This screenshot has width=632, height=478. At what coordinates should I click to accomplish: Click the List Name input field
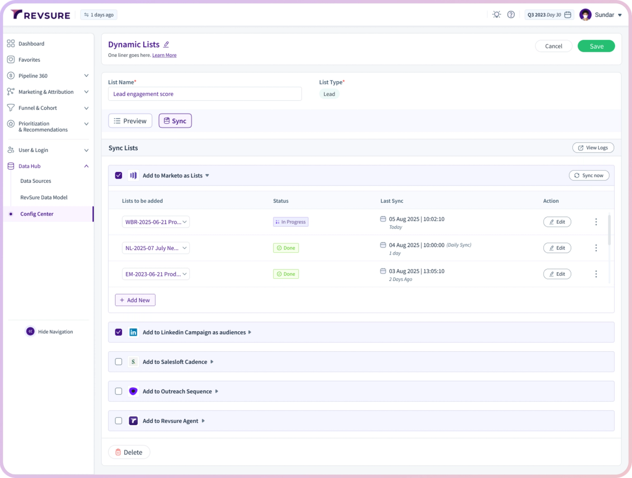coord(205,94)
